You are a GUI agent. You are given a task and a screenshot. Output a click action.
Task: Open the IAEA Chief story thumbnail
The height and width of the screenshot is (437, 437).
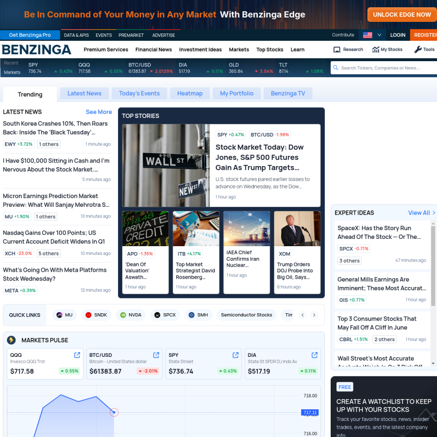247,229
